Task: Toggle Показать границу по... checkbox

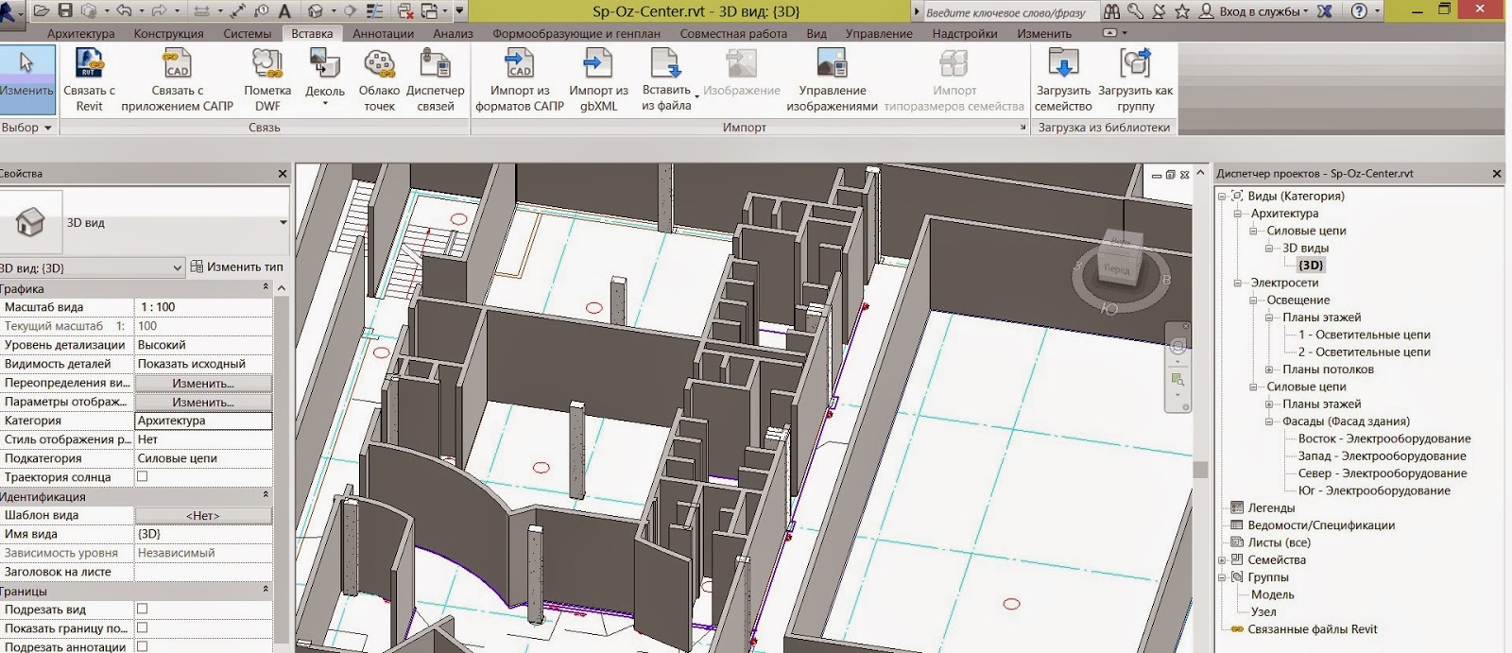Action: click(x=143, y=627)
